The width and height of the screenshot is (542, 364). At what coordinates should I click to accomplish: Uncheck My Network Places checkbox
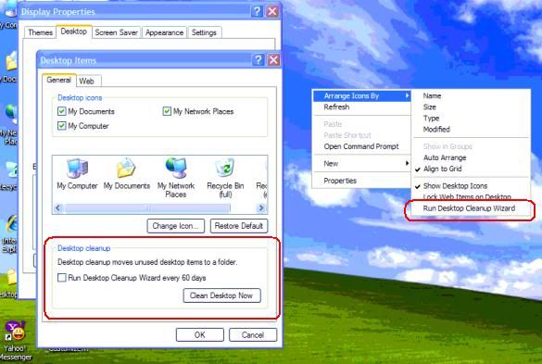[167, 111]
